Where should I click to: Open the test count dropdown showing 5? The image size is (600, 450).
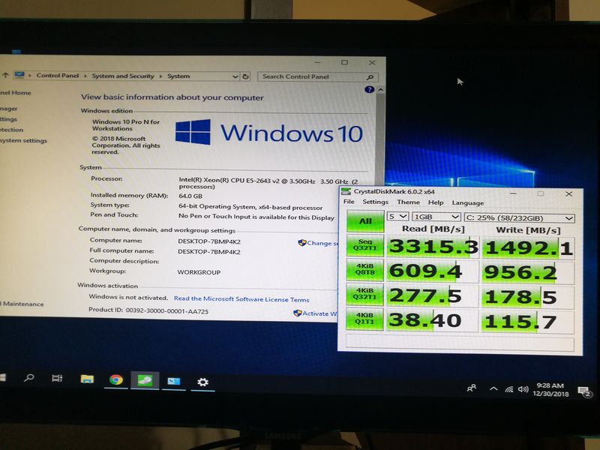[397, 217]
